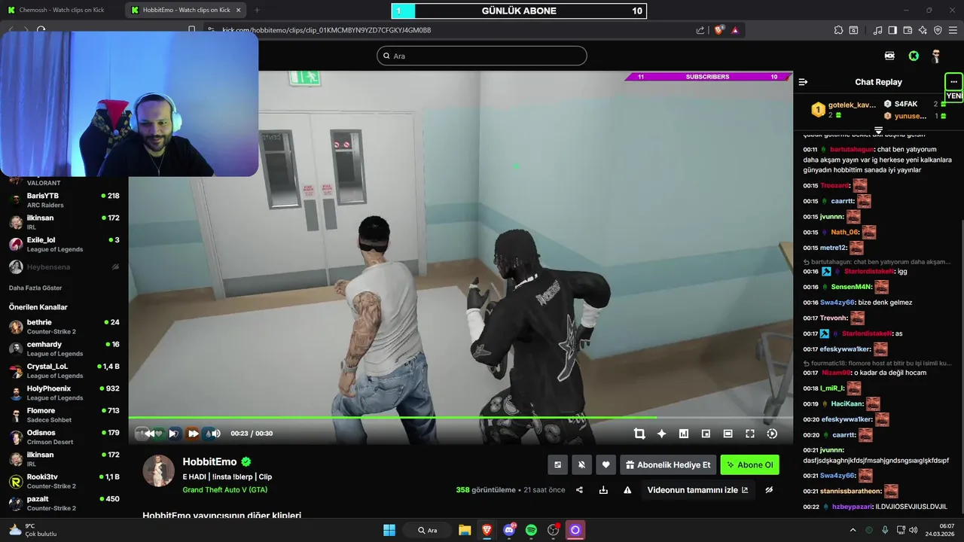964x542 pixels.
Task: Seek on the green video progress bar
Action: tap(460, 417)
